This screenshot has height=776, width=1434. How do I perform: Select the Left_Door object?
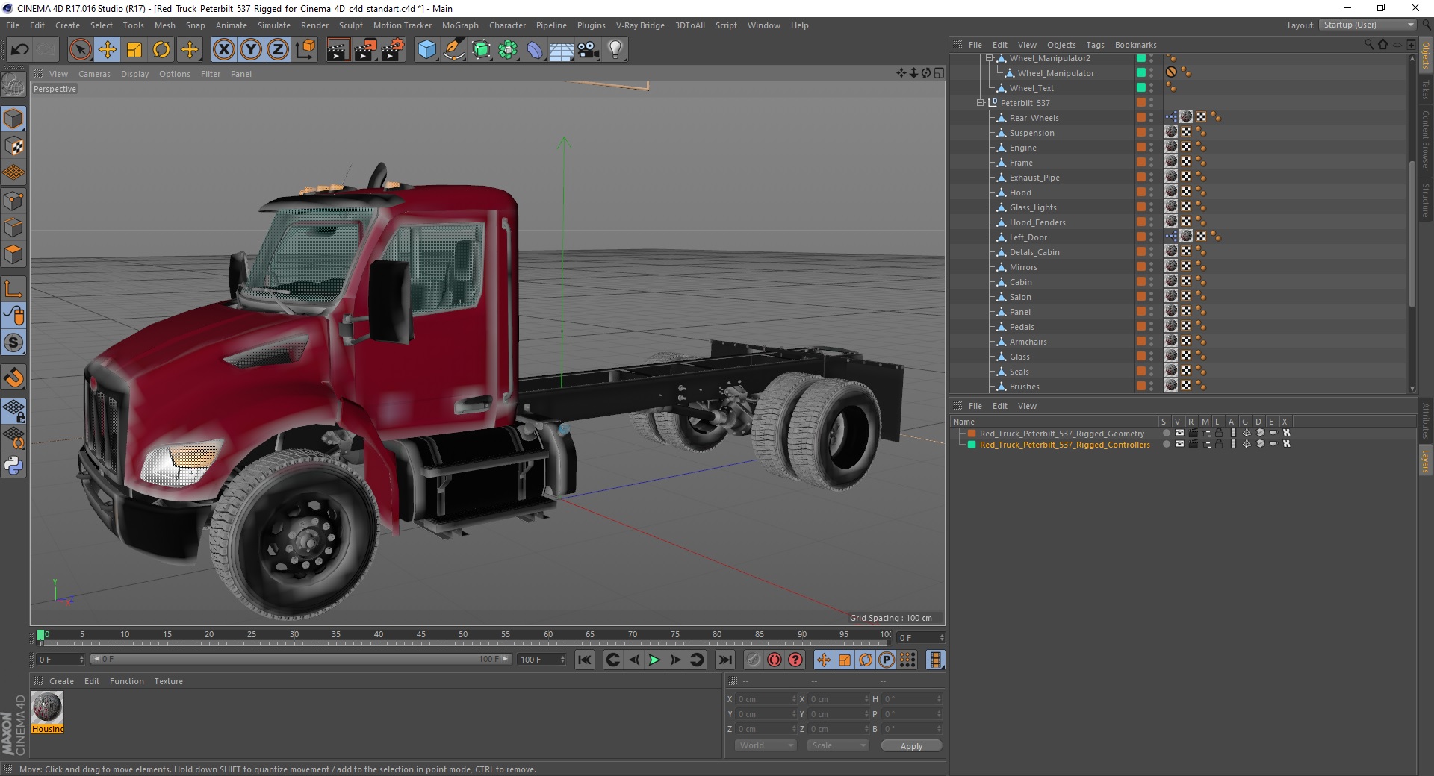tap(1028, 237)
